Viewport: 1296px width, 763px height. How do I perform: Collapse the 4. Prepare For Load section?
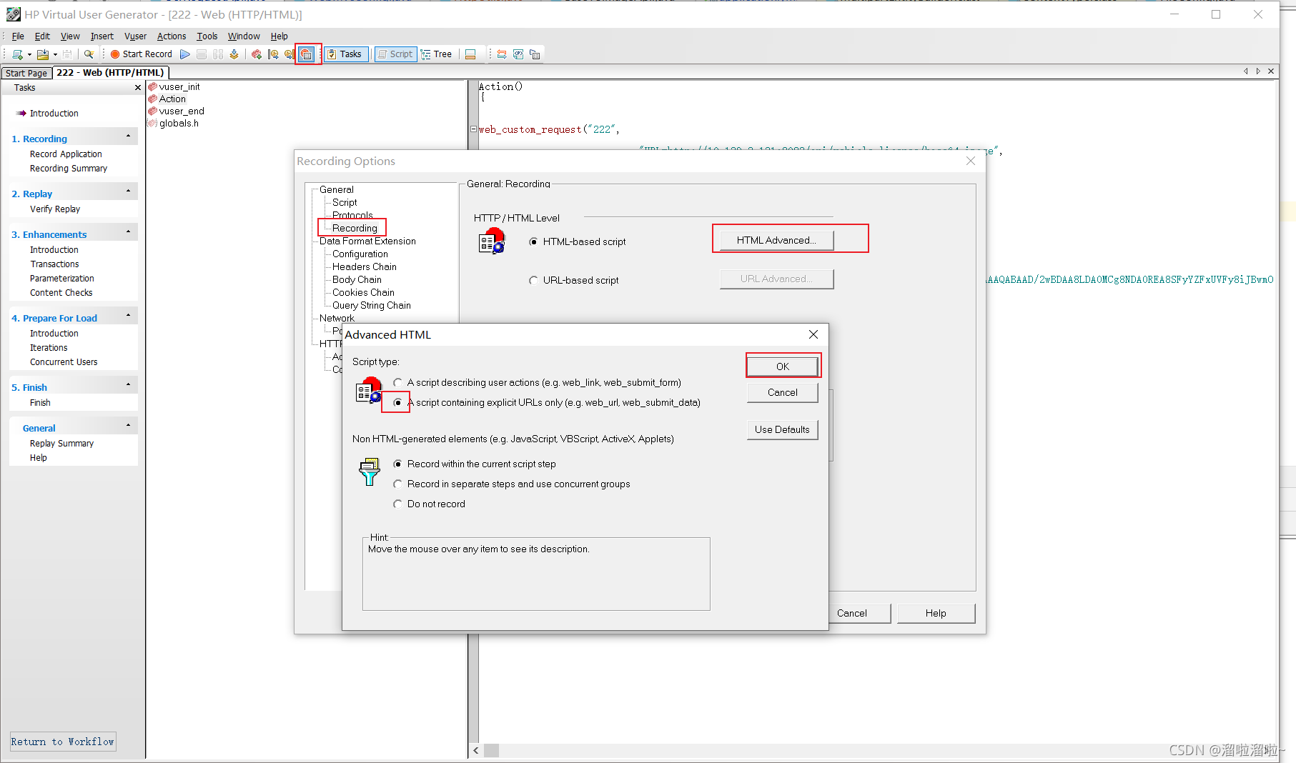click(129, 315)
